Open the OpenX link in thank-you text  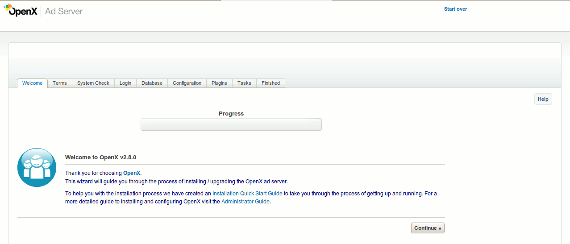pyautogui.click(x=132, y=173)
